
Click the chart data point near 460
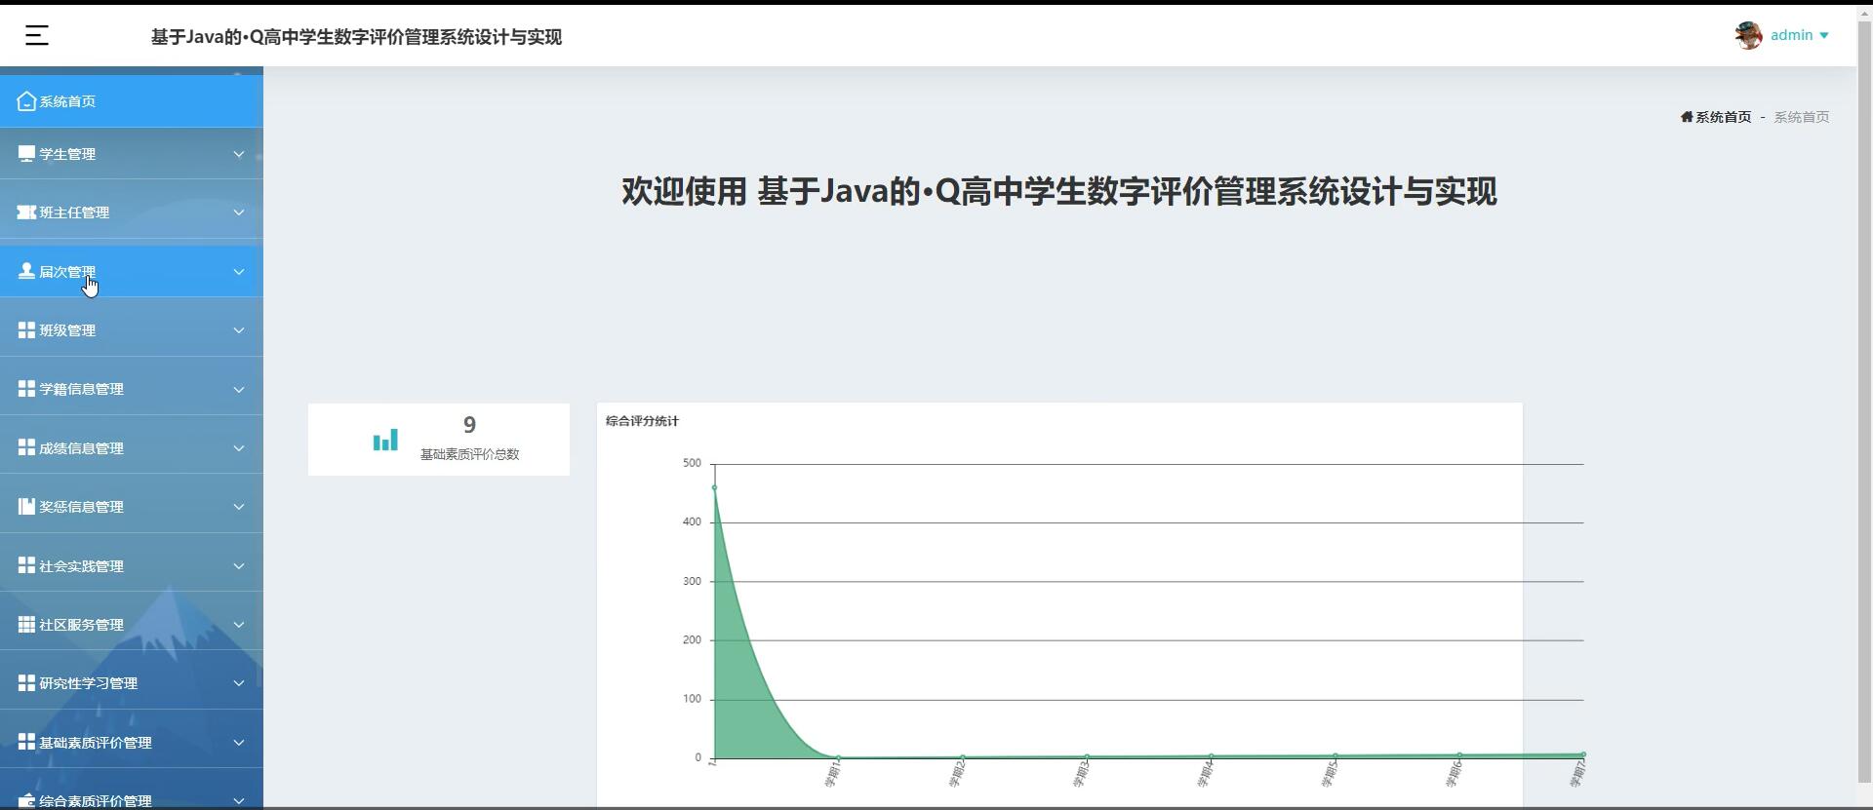click(714, 487)
